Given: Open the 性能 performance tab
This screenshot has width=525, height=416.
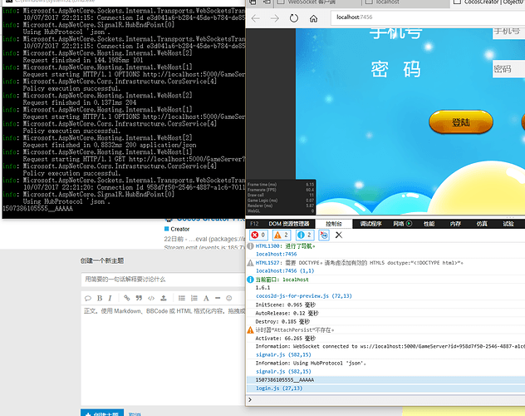Looking at the screenshot, I should click(429, 224).
